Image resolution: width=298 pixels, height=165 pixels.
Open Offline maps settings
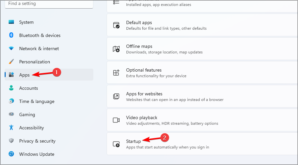coord(202,49)
